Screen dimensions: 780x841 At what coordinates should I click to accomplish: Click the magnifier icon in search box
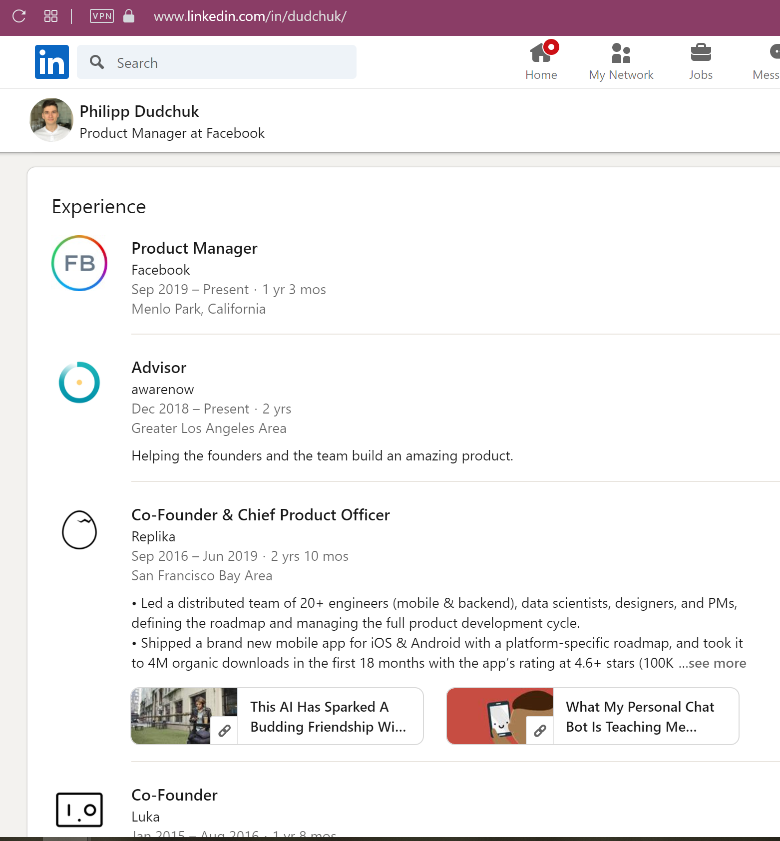(x=97, y=62)
